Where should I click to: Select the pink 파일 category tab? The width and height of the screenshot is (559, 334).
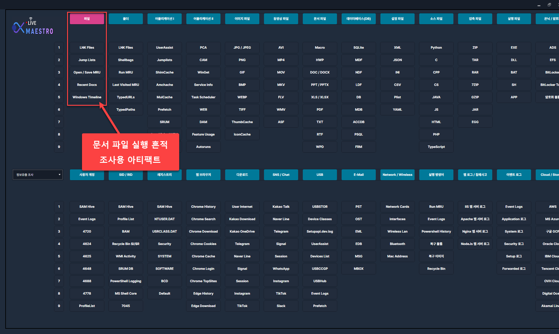(x=87, y=19)
